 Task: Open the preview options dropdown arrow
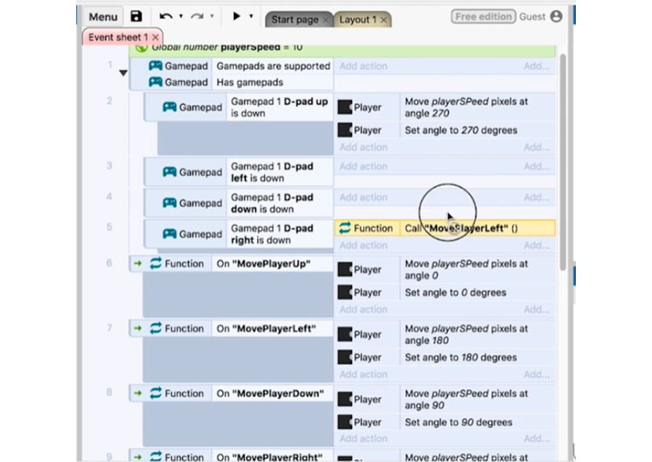(251, 16)
